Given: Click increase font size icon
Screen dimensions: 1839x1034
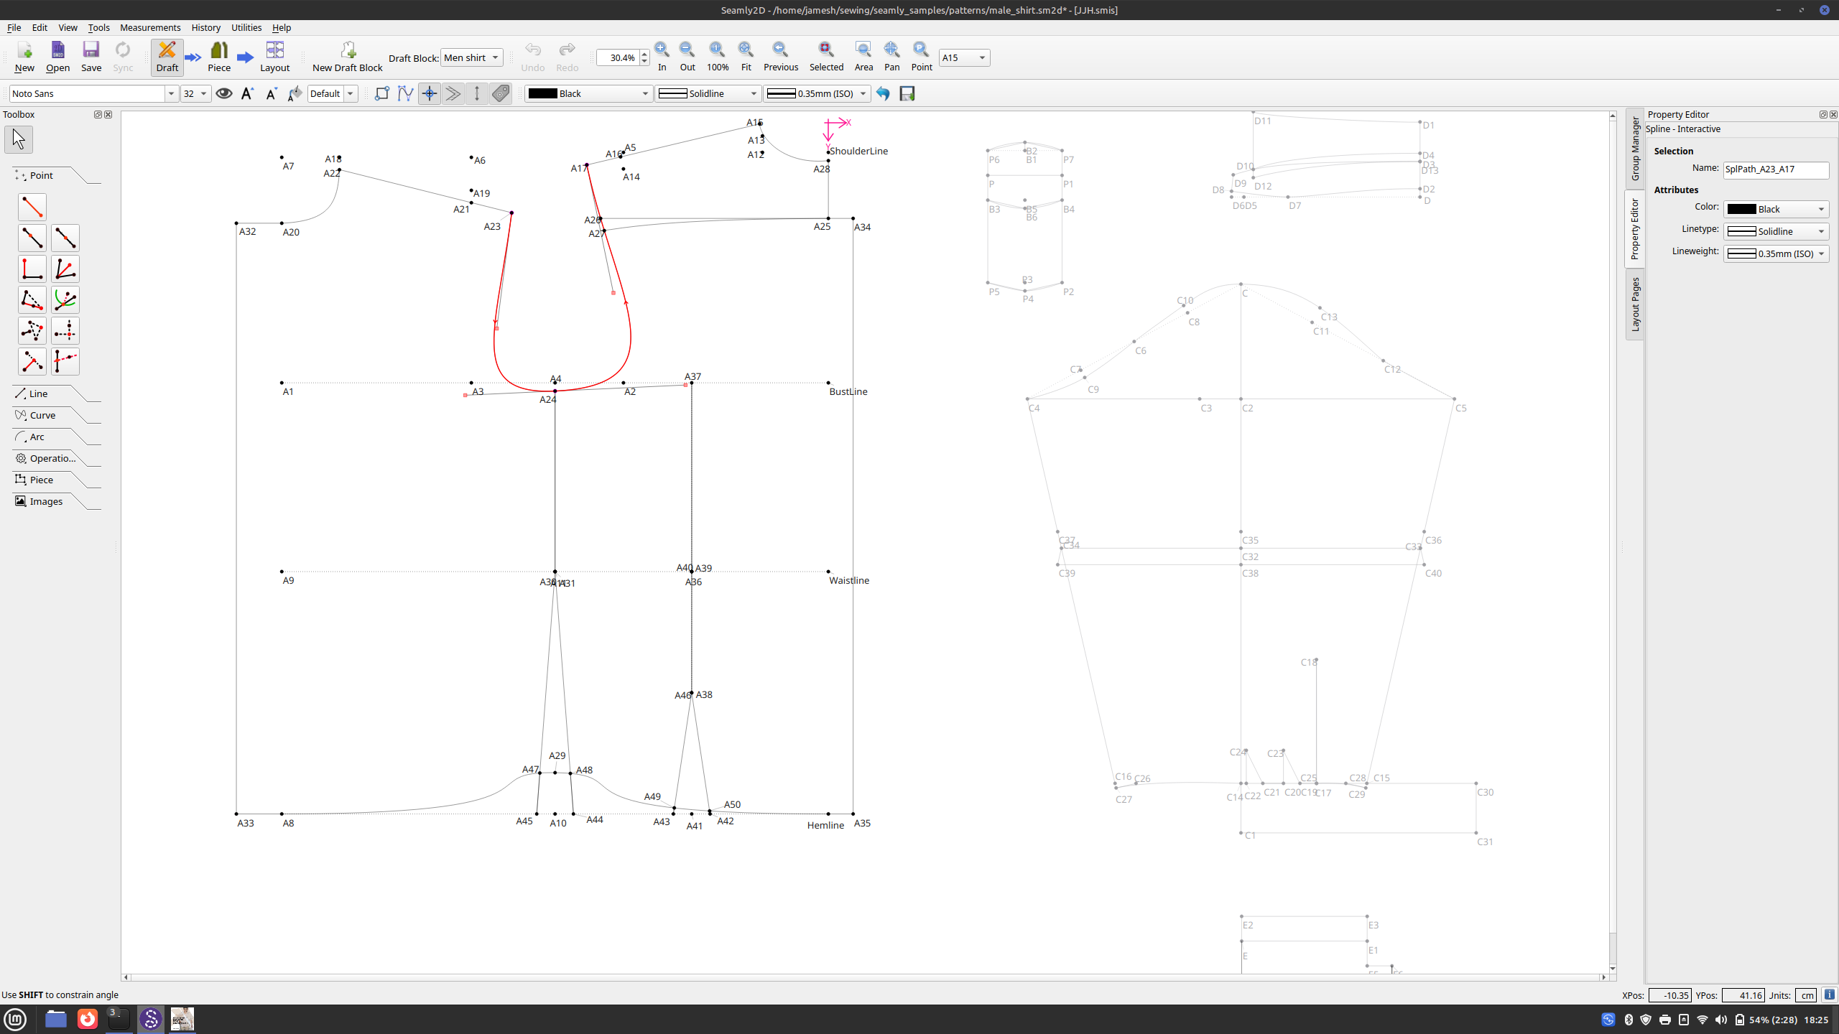Looking at the screenshot, I should [247, 93].
